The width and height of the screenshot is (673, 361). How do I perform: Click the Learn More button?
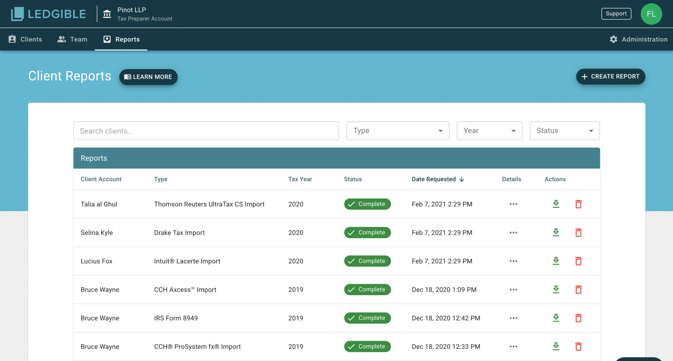coord(148,77)
